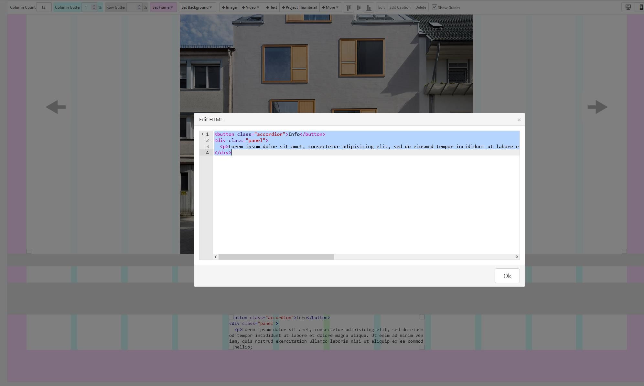Go to previous slide with left arrow
The width and height of the screenshot is (644, 386).
[56, 107]
